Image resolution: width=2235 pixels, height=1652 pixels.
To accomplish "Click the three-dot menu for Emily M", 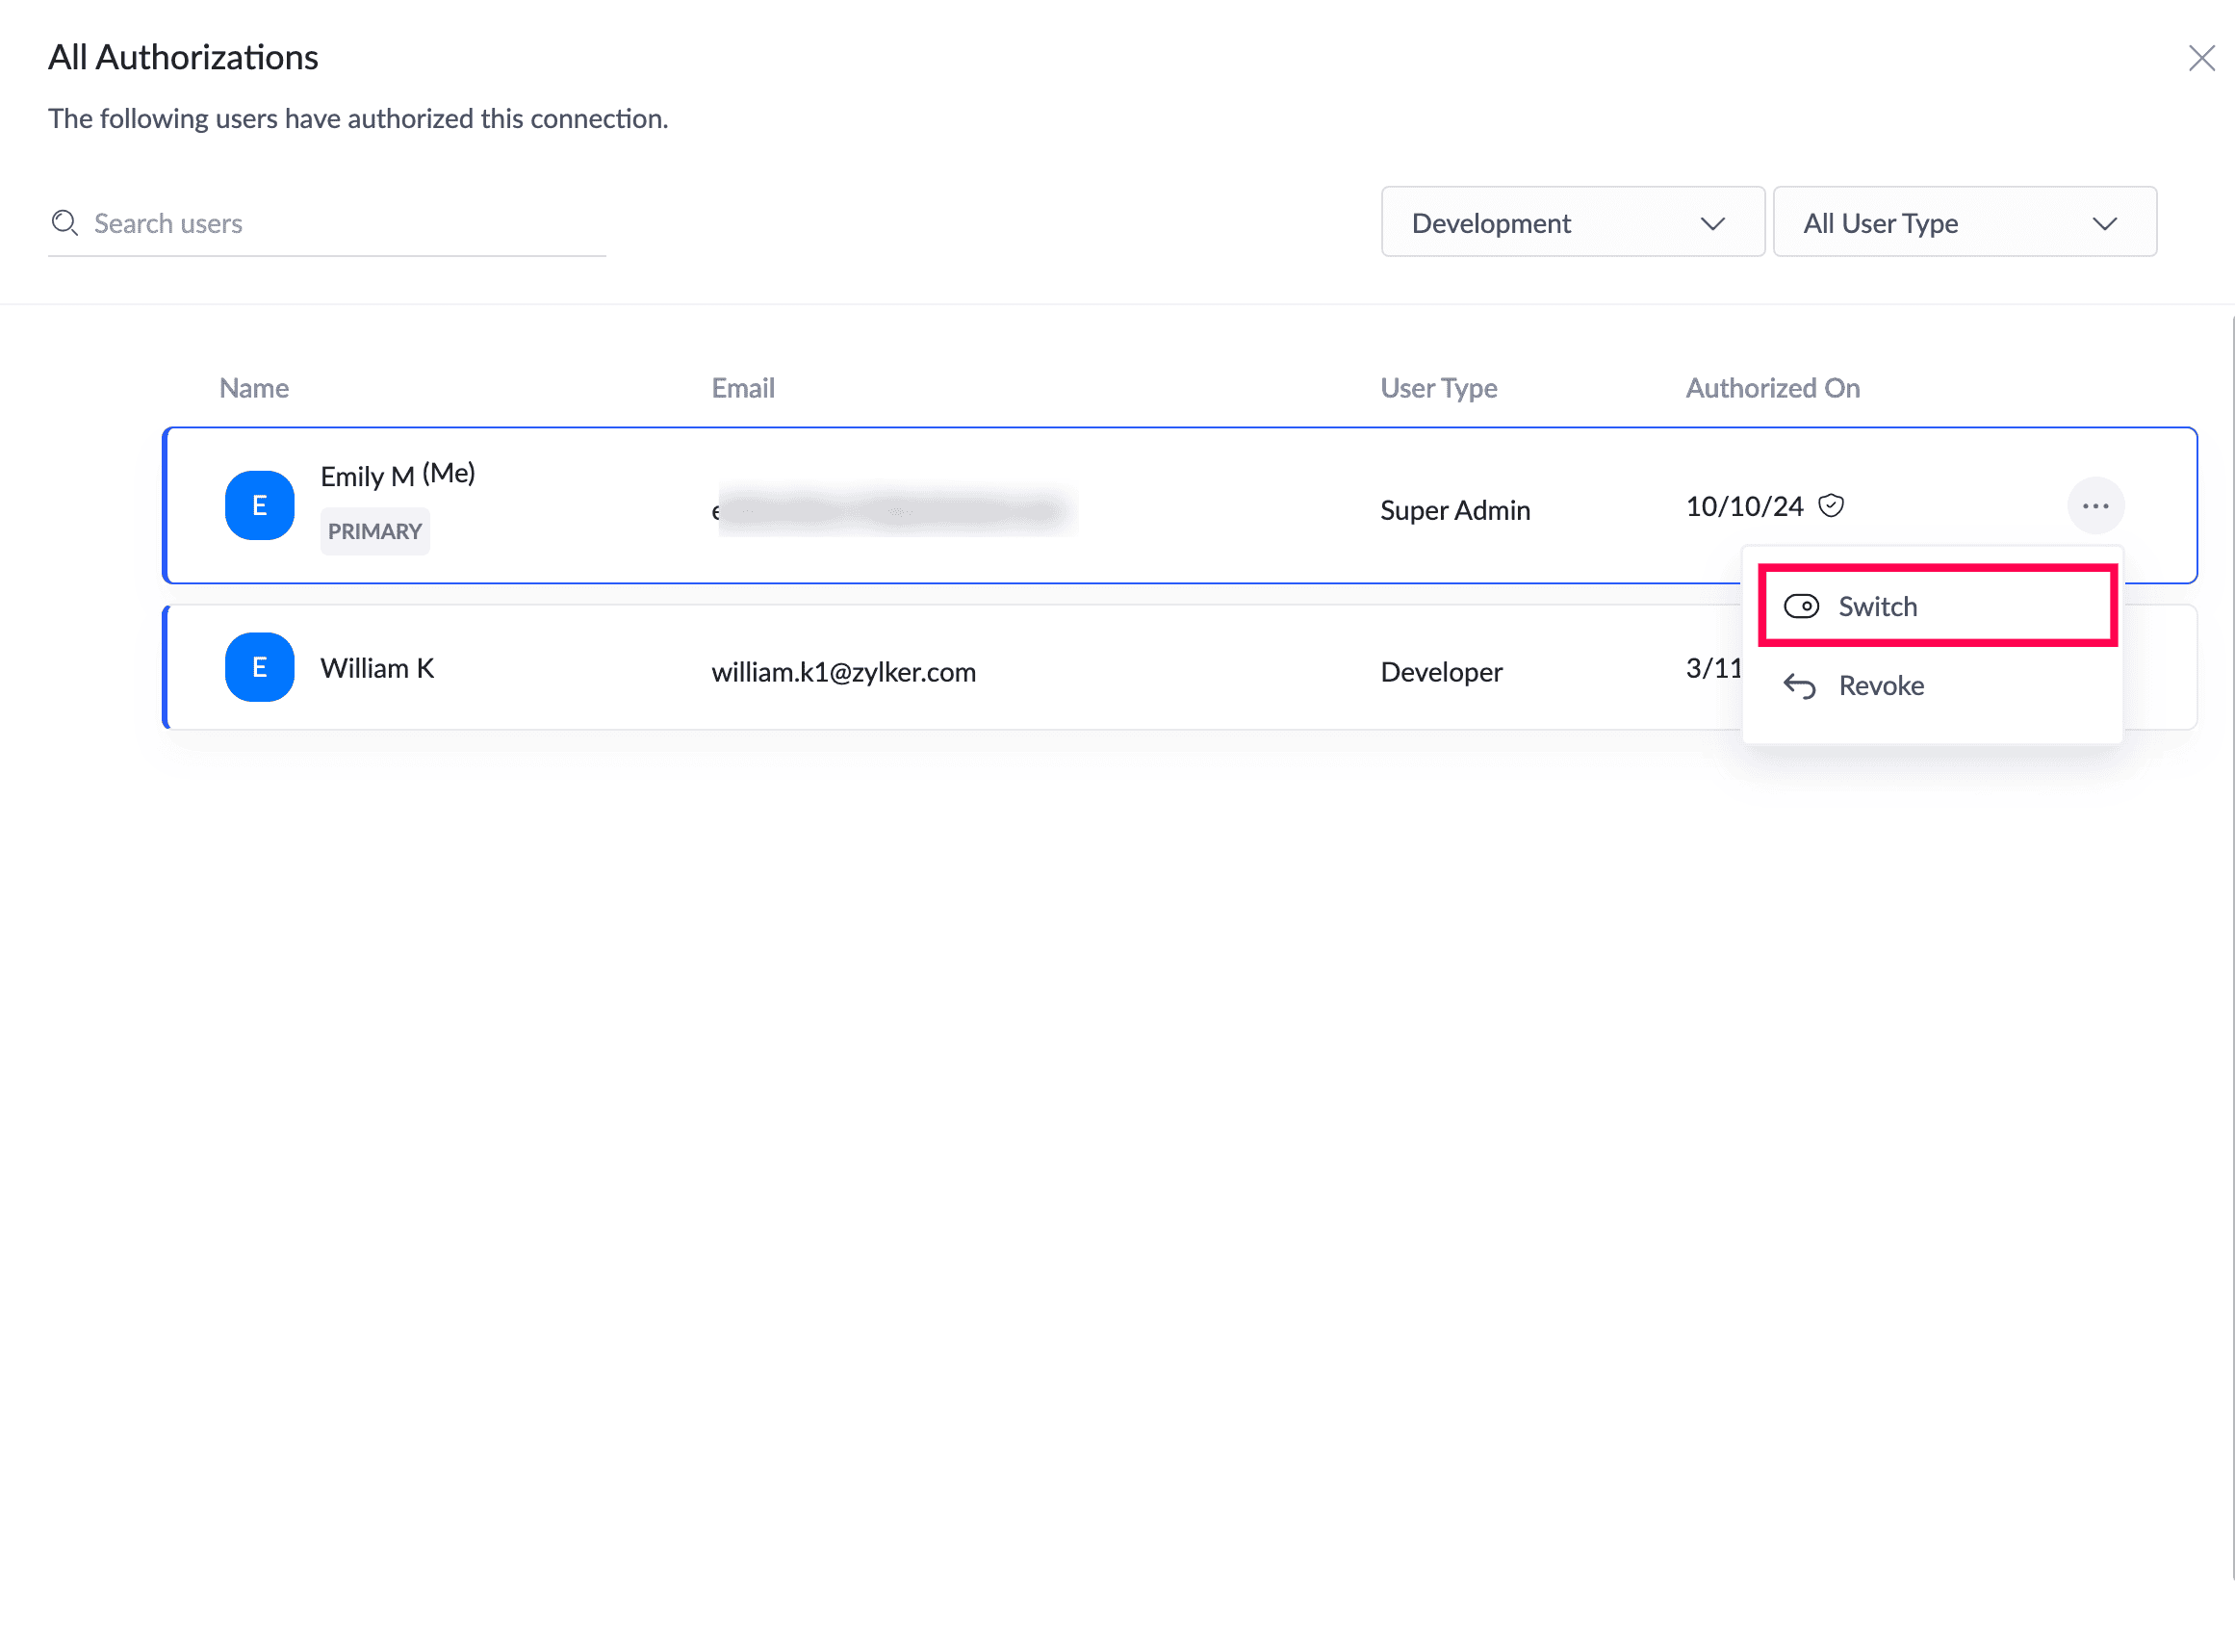I will point(2095,506).
